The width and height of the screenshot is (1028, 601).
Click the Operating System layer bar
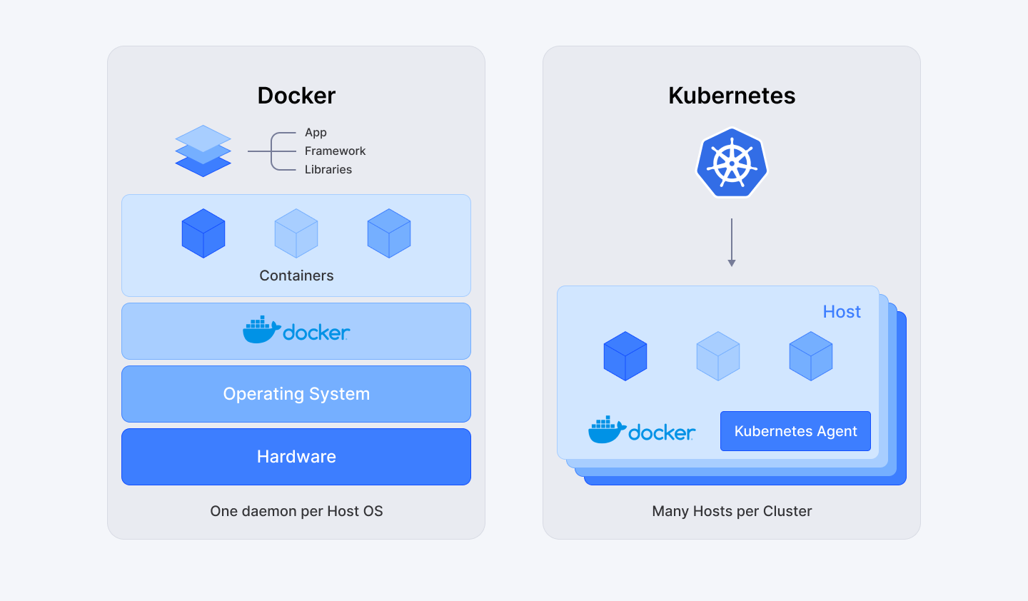296,393
